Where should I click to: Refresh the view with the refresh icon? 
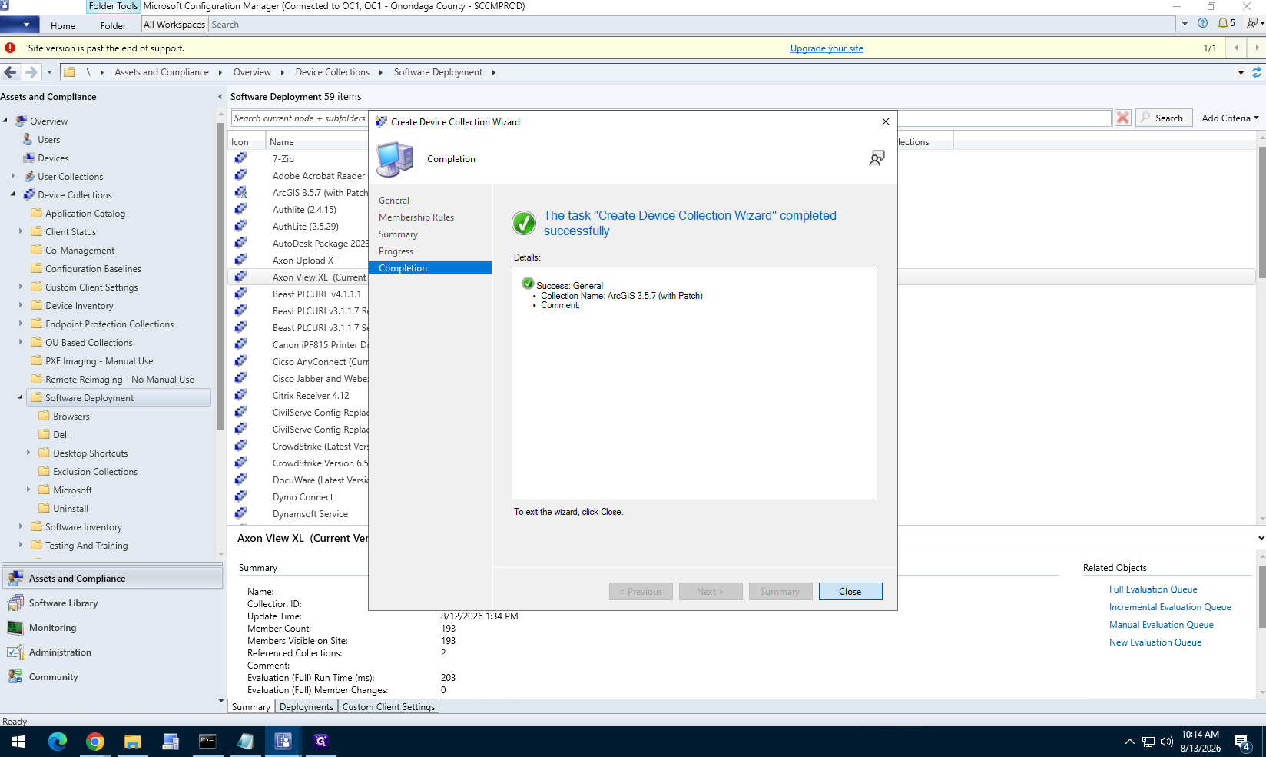point(1257,72)
